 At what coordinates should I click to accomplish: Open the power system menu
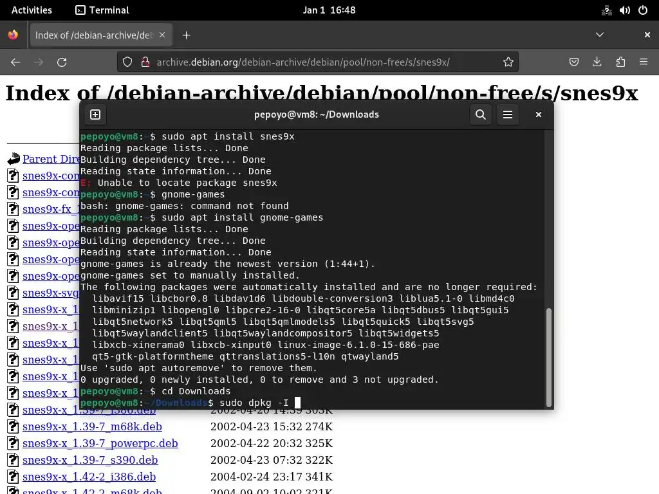pyautogui.click(x=643, y=10)
